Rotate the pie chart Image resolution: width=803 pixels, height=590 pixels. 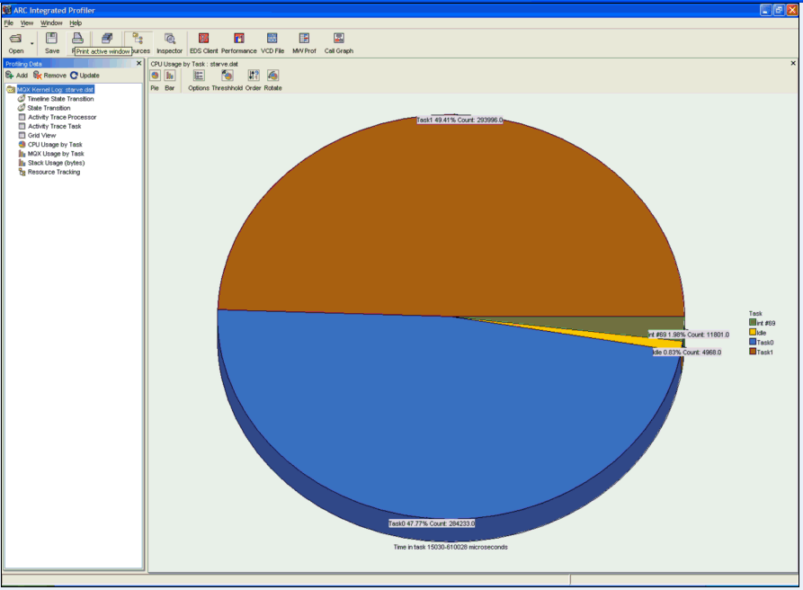[x=272, y=78]
